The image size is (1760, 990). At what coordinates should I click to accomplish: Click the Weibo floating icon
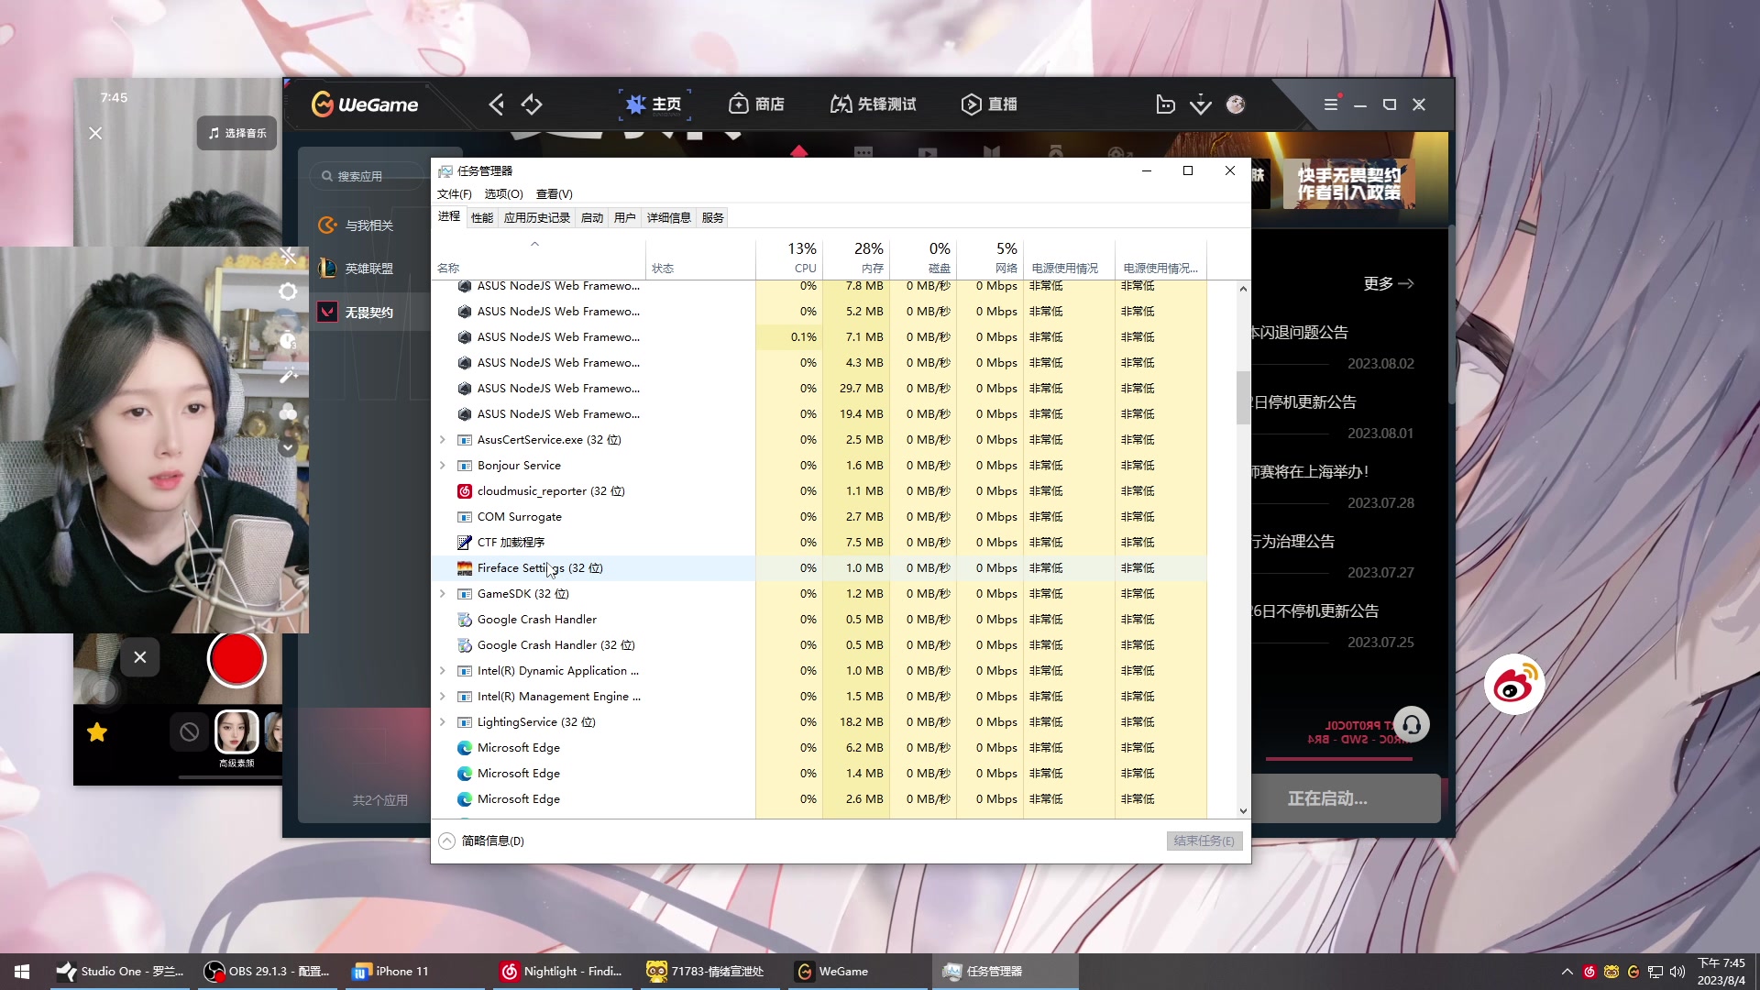coord(1514,685)
